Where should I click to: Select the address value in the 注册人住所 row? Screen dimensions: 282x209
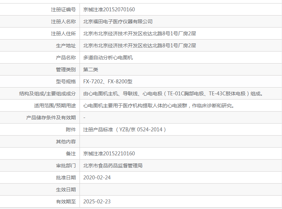[x=140, y=34]
